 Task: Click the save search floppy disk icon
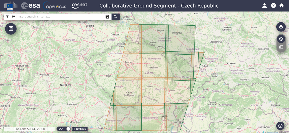[107, 17]
